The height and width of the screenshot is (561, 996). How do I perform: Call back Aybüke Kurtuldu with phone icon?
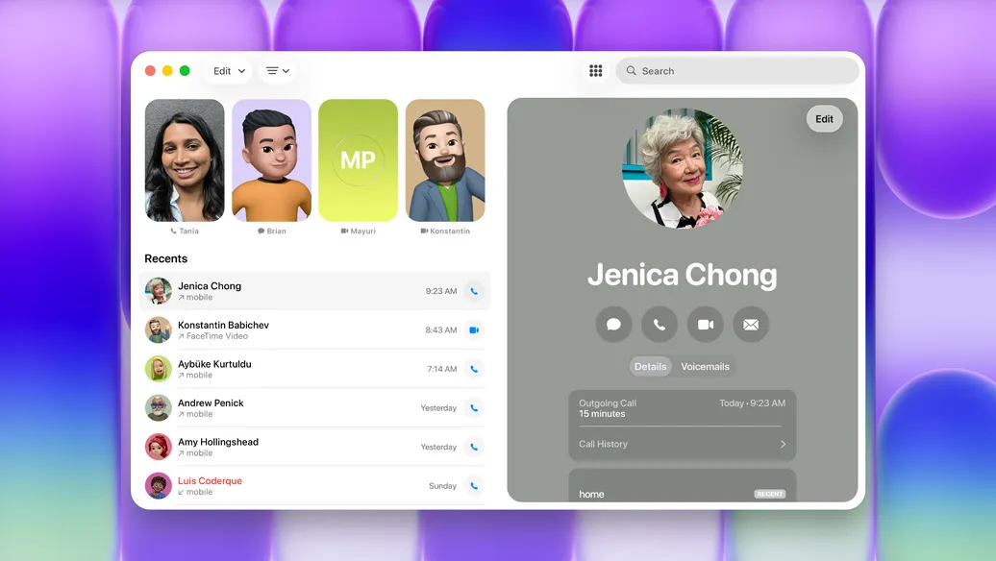473,369
